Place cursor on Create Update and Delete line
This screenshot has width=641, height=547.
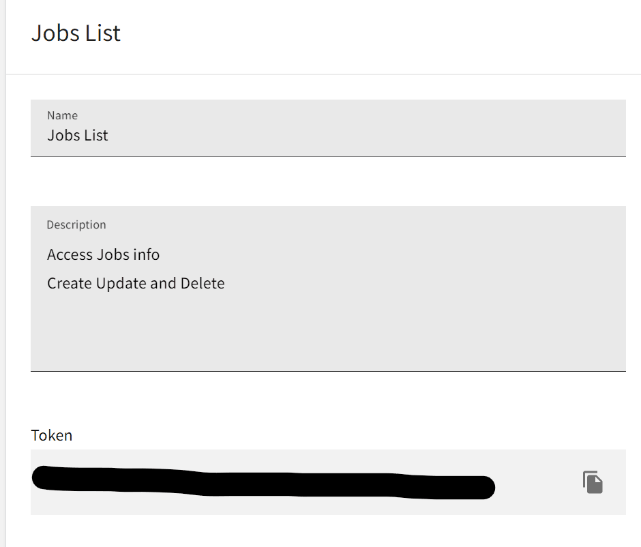(136, 283)
